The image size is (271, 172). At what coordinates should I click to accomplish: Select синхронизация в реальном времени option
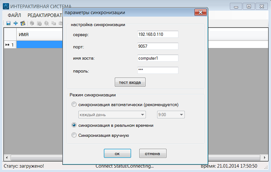click(73, 125)
